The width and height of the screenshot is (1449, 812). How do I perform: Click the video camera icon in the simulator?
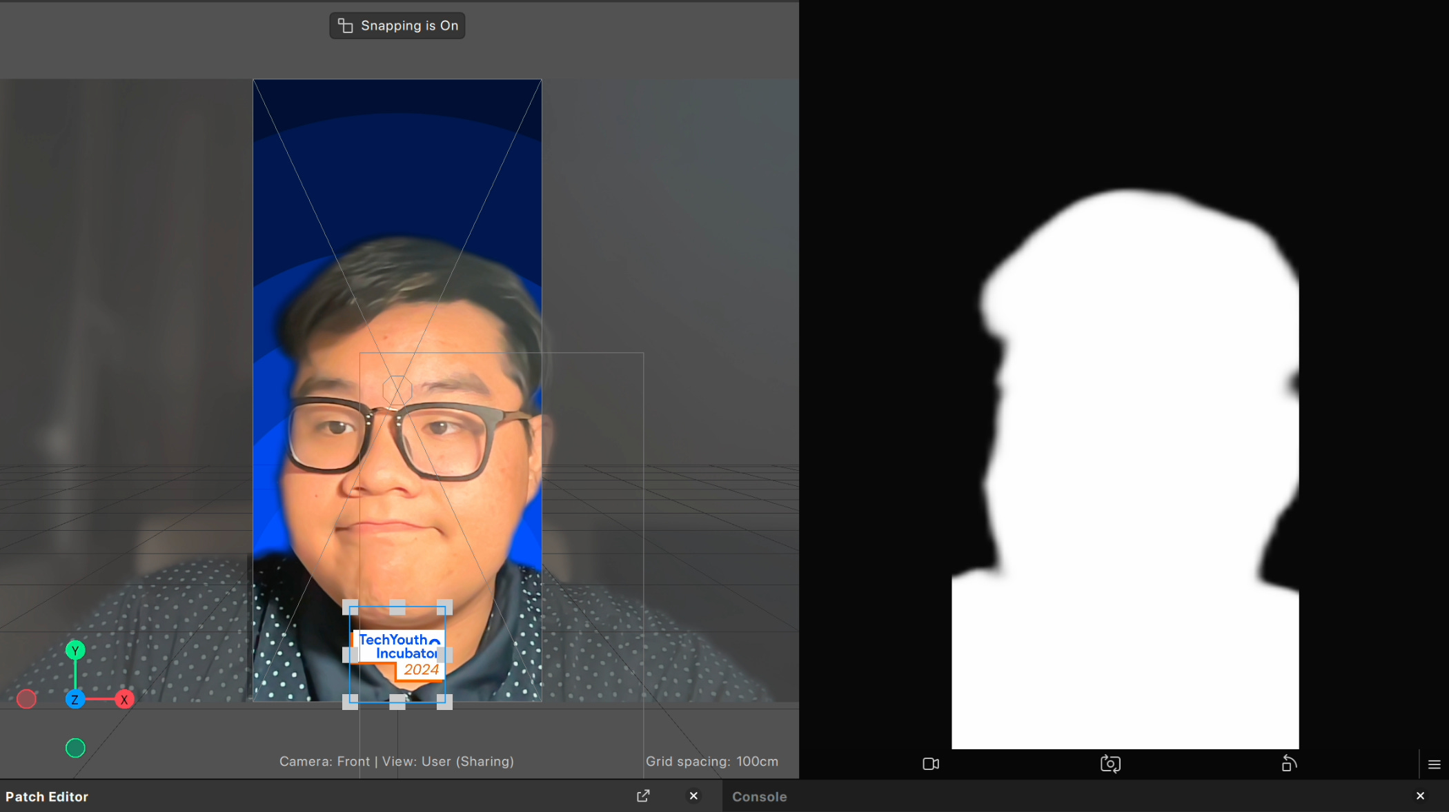(x=931, y=764)
